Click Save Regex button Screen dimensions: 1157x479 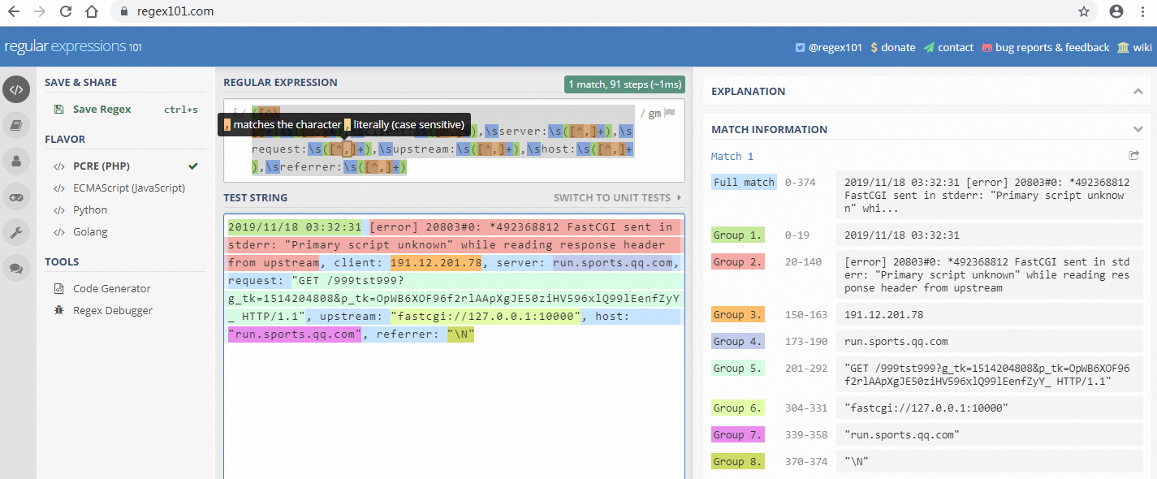101,109
